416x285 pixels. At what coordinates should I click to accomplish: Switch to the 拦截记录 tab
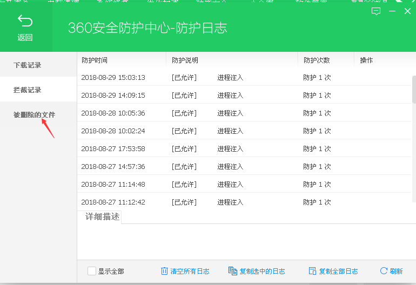click(x=28, y=90)
